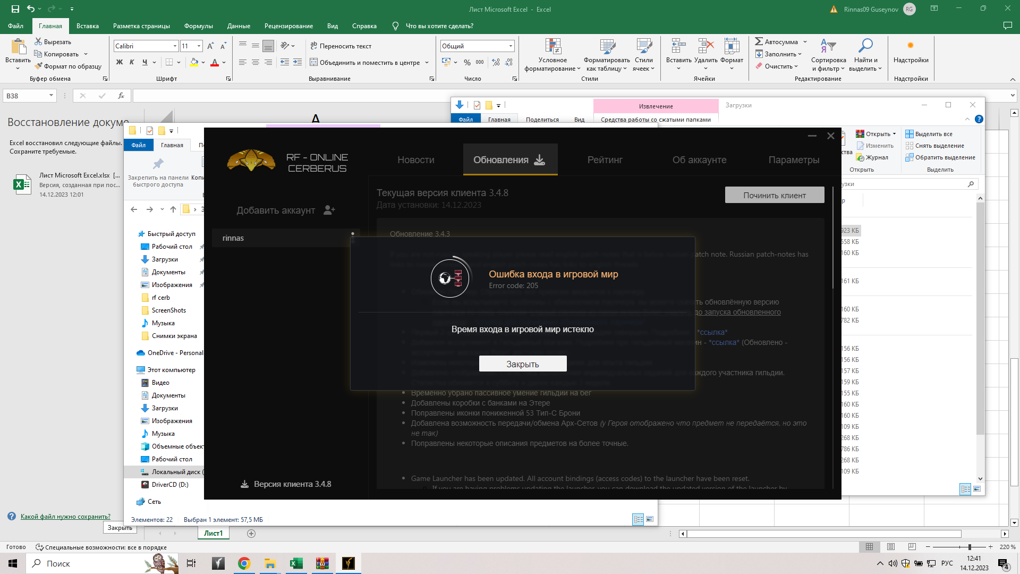1020x574 pixels.
Task: Open Автосумма dropdown arrow
Action: pos(805,42)
